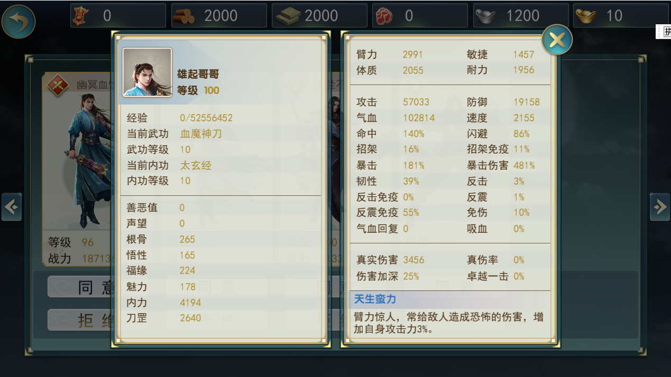This screenshot has height=377, width=671.
Task: Click the silver ingot currency icon
Action: (x=485, y=16)
